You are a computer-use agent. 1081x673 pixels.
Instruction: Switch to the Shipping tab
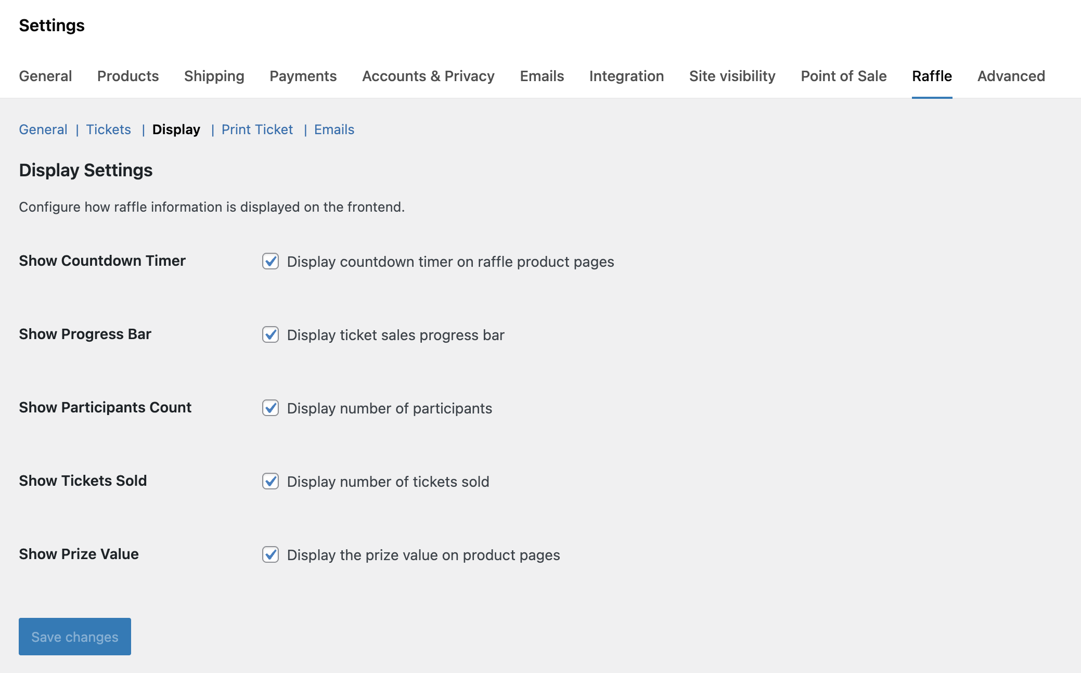tap(214, 76)
